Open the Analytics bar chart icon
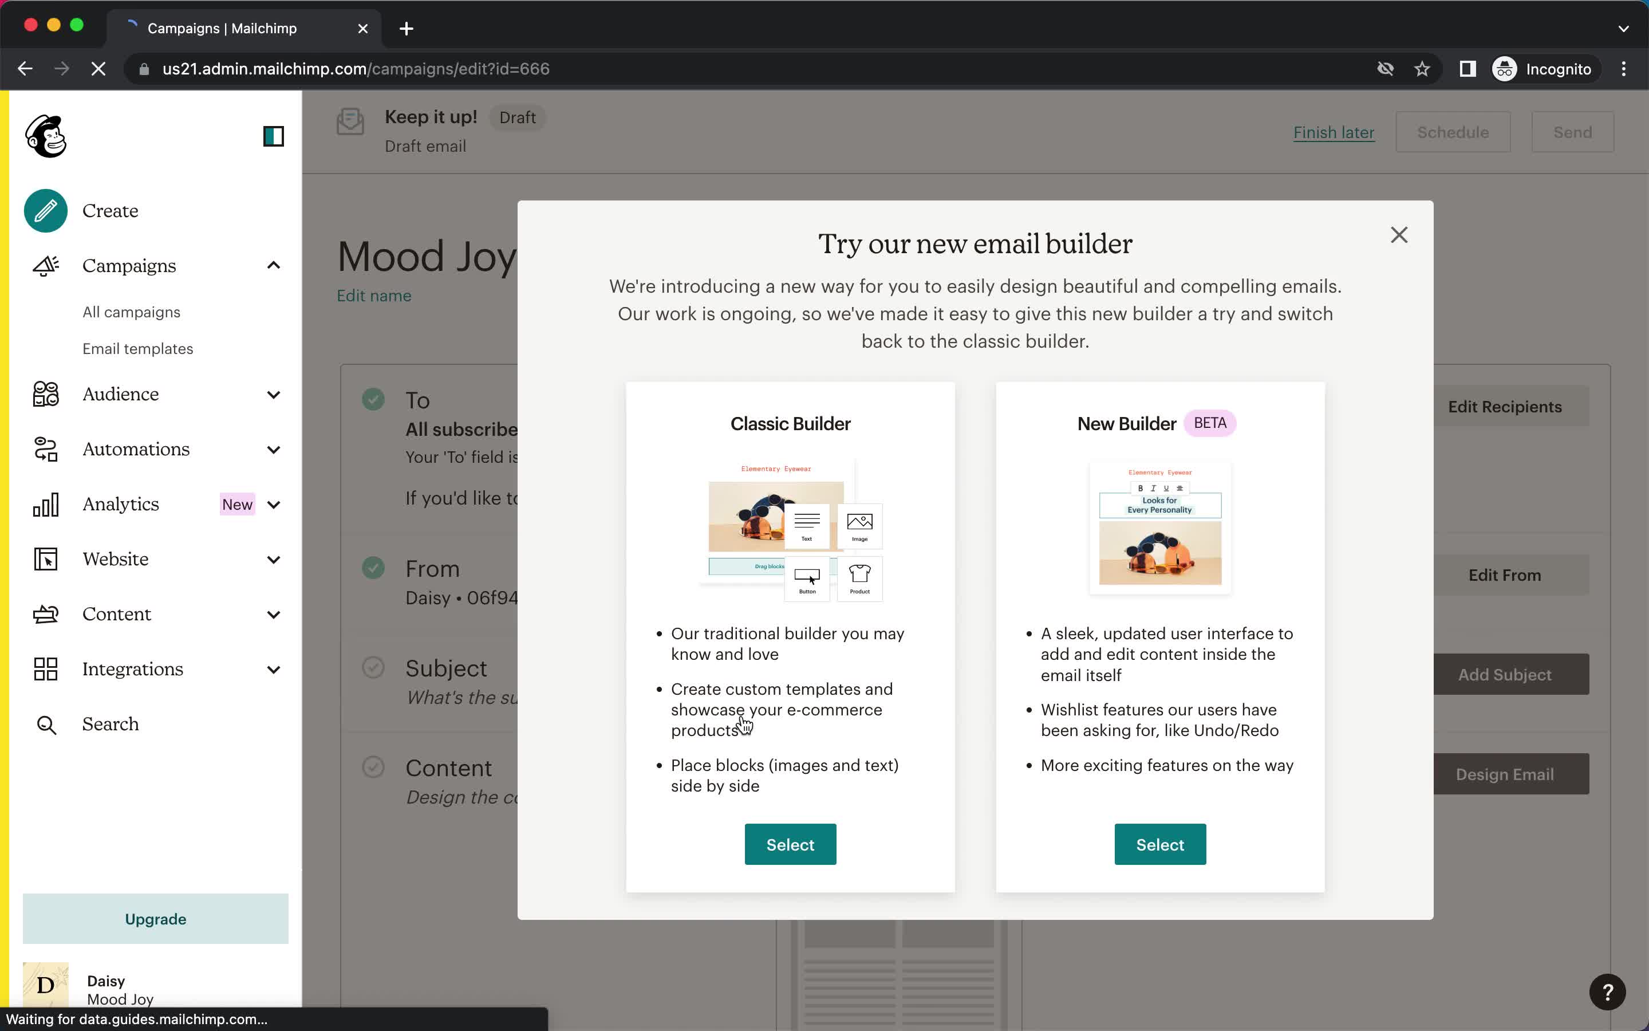 [x=45, y=503]
